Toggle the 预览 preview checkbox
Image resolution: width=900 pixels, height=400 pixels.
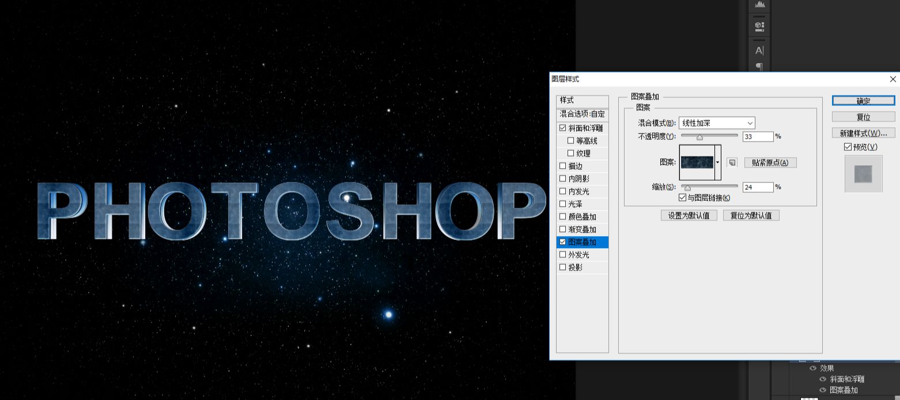tap(848, 147)
